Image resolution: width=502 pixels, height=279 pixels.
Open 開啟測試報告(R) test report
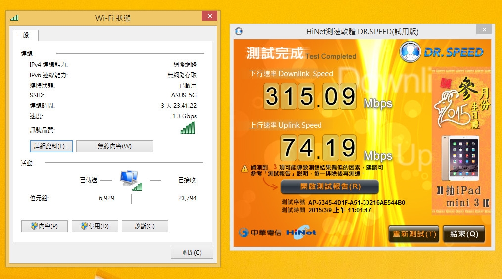[x=330, y=187]
